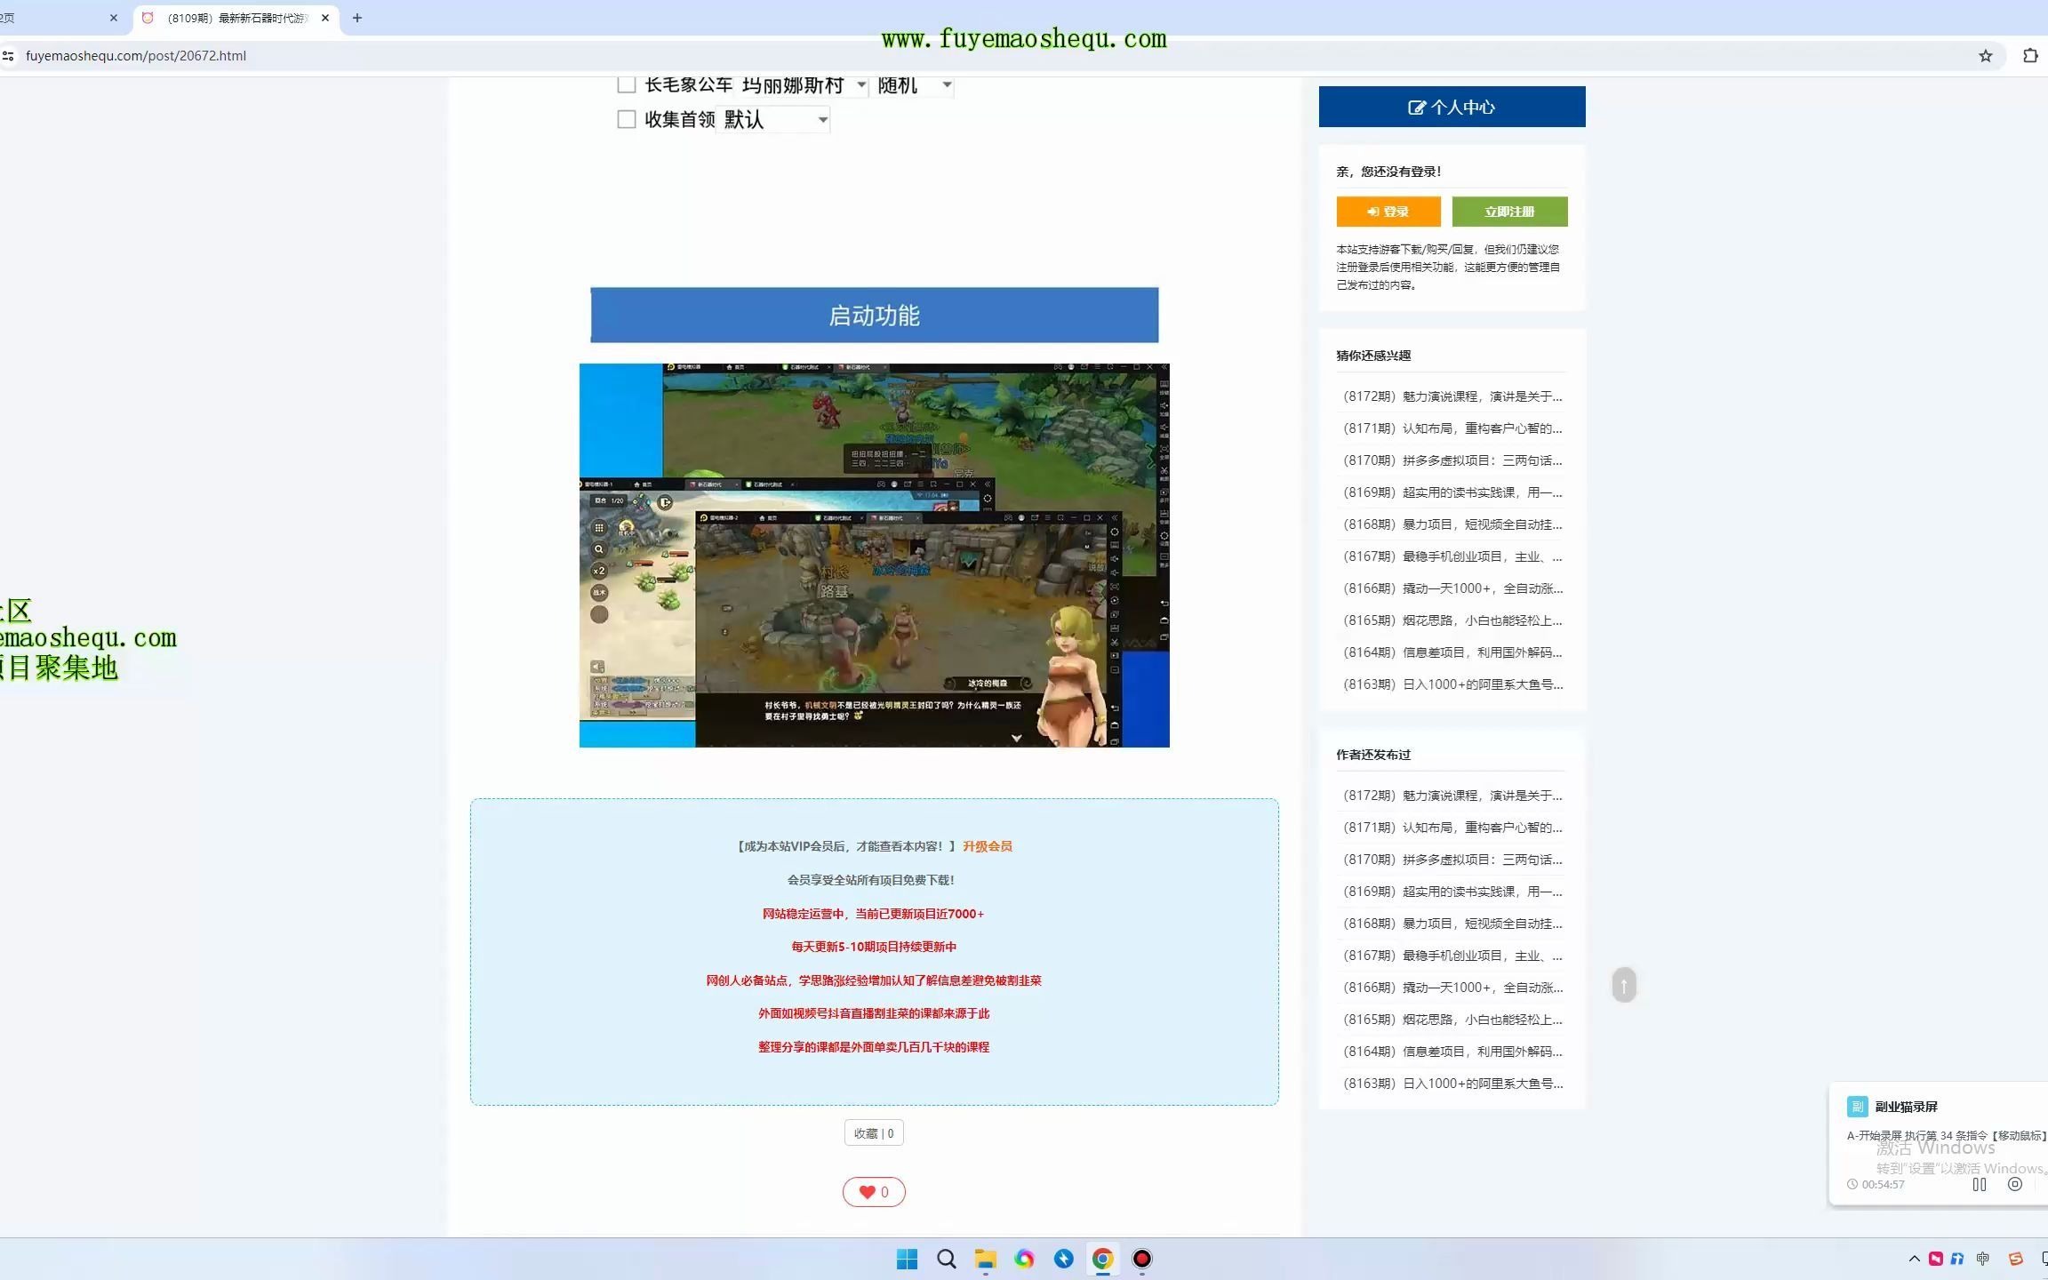Bookmark this page with the star icon

pyautogui.click(x=1985, y=56)
